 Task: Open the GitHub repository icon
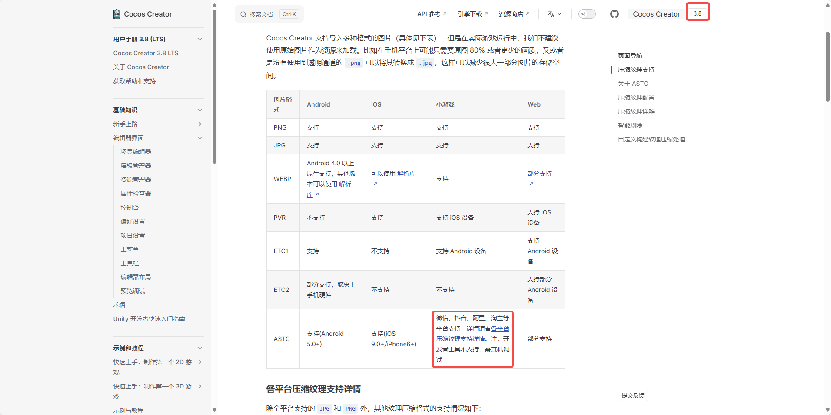(614, 14)
